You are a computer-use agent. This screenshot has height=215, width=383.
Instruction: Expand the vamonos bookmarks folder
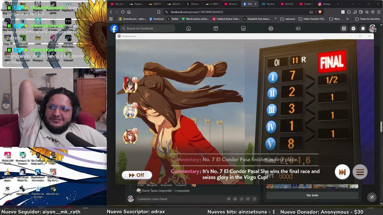288,19
